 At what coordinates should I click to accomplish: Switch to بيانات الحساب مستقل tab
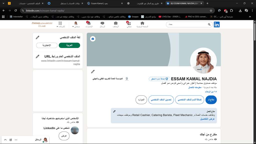(65, 3)
